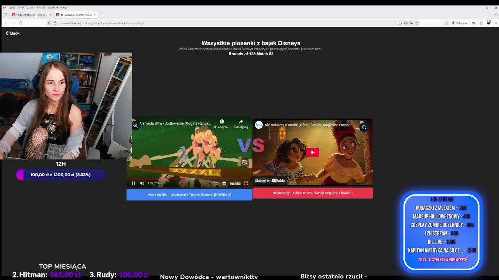
Task: Open the Pomoc menu
Action: (x=64, y=7)
